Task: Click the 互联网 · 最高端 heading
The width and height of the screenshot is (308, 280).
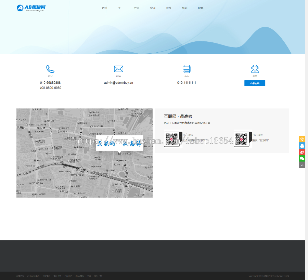Action: tap(178, 116)
